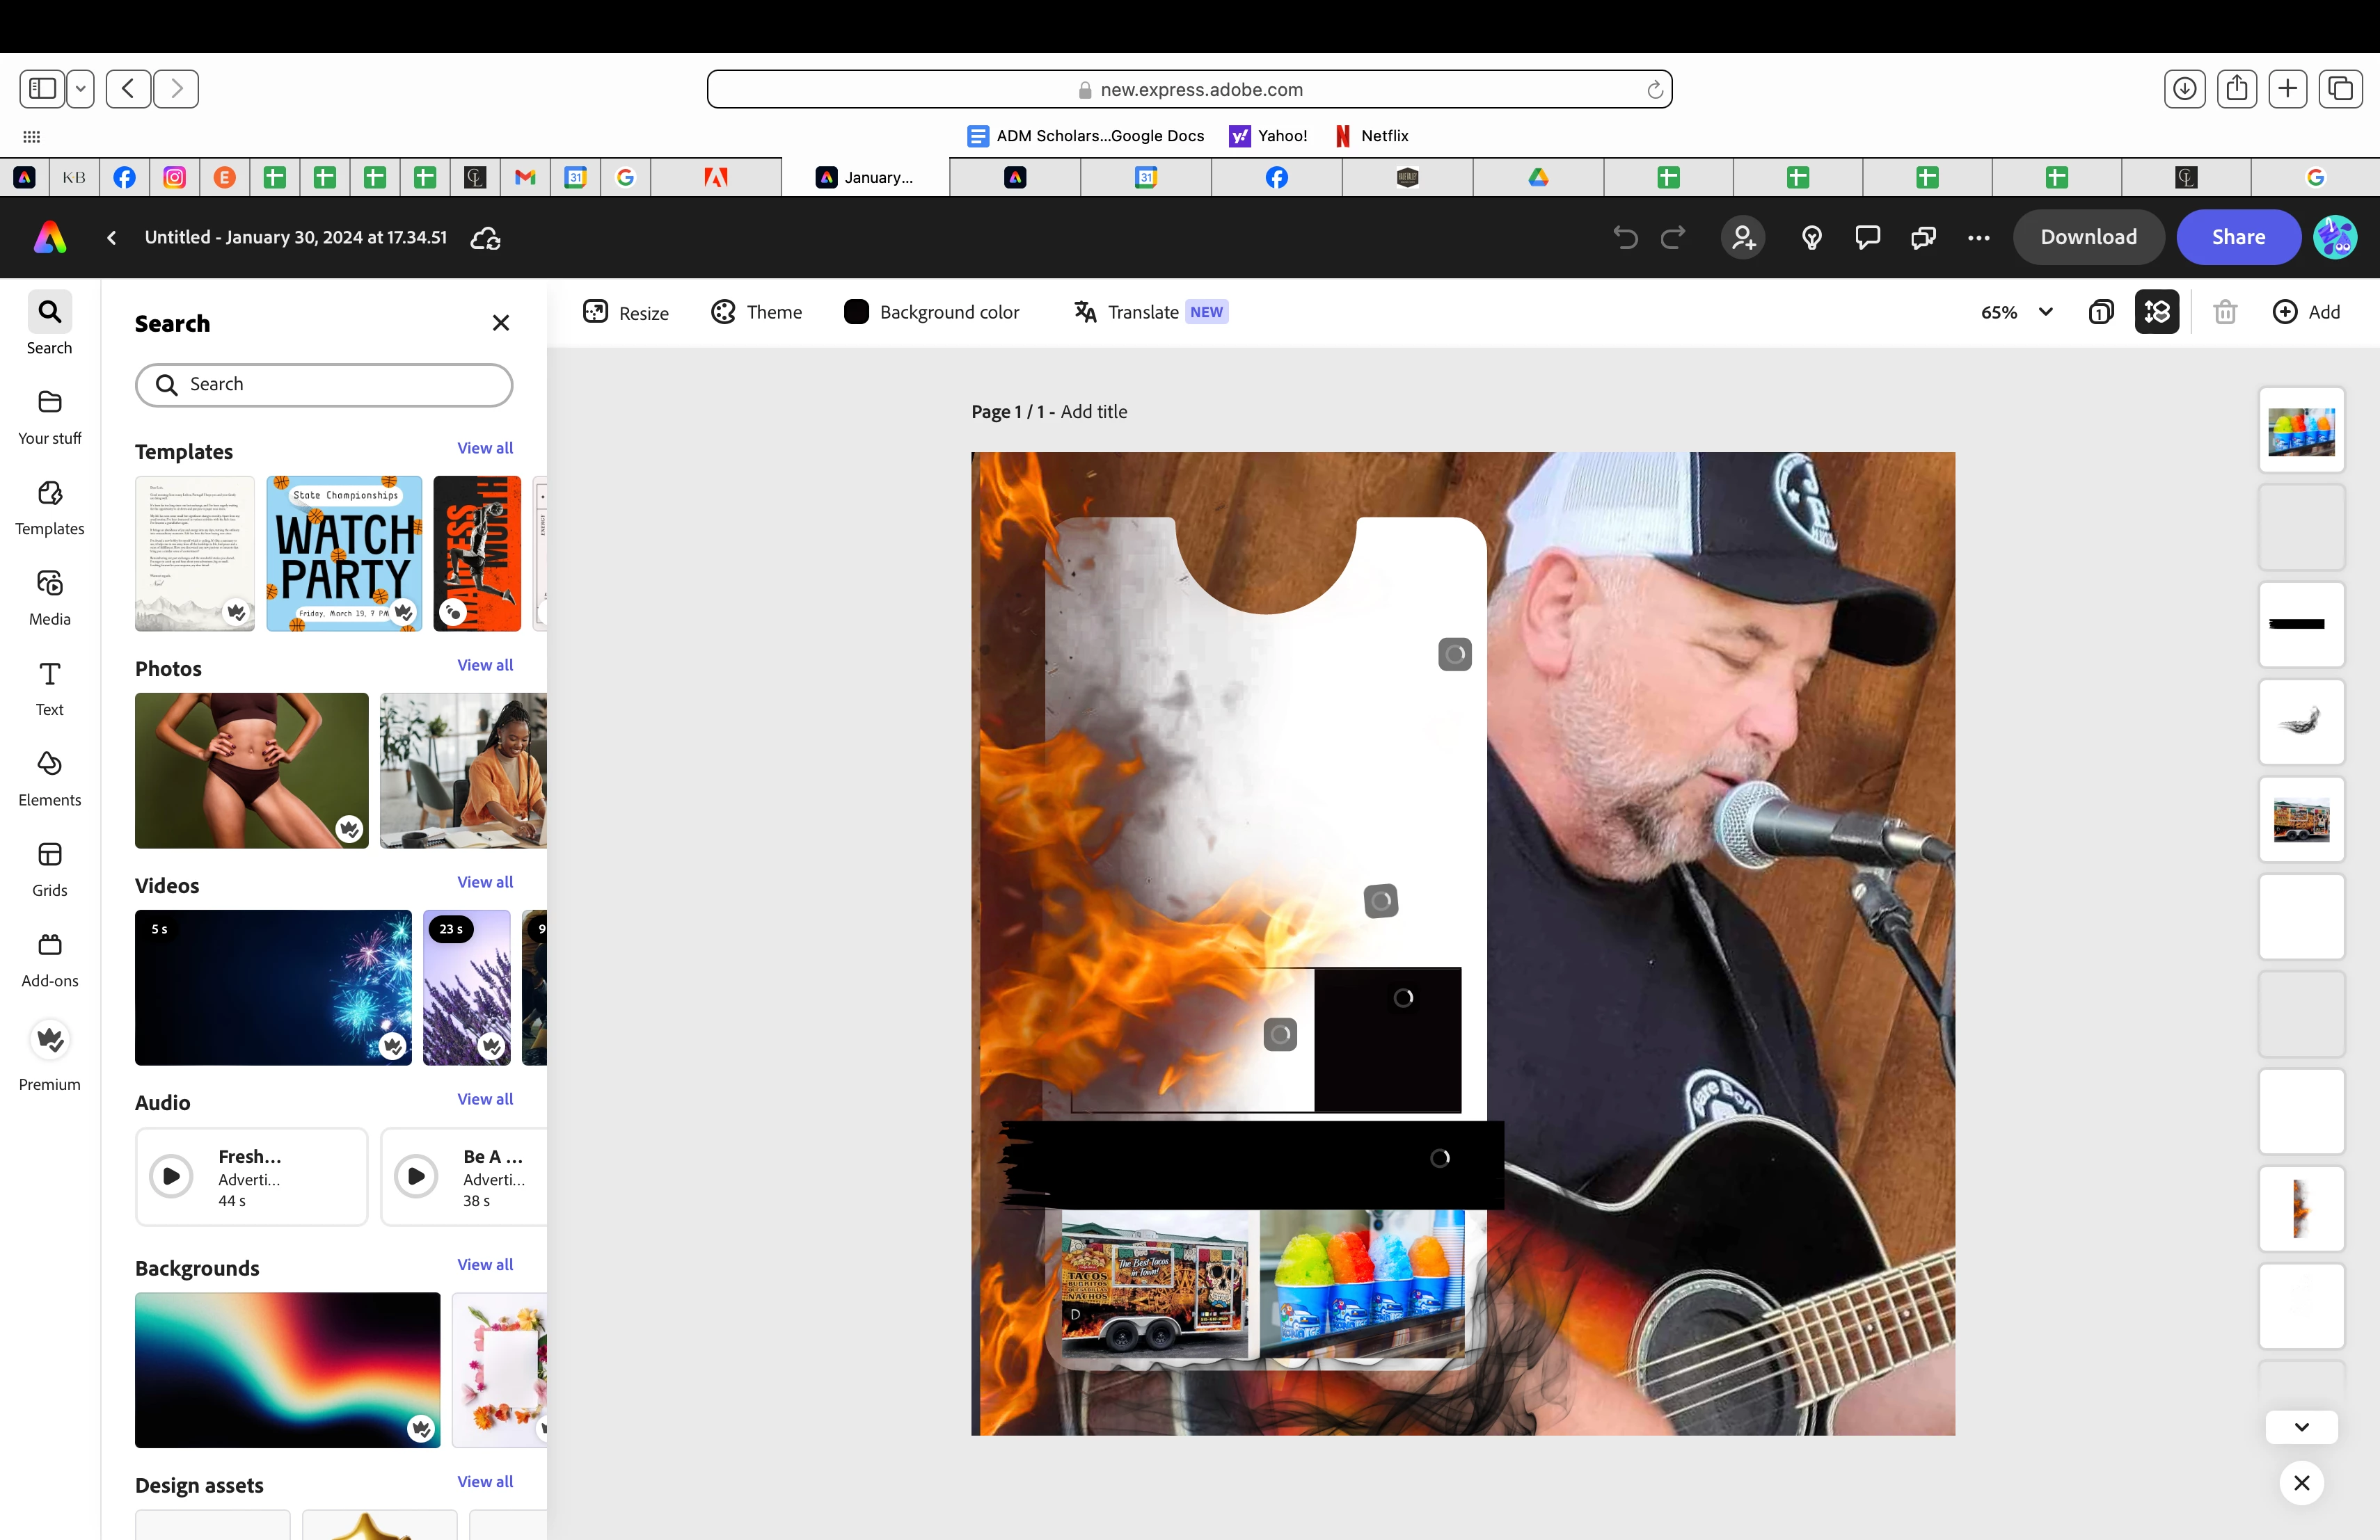
Task: Expand layer list with down chevron
Action: tap(2301, 1426)
